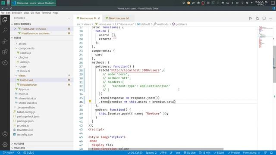Click the ESLint status item

tap(219, 153)
